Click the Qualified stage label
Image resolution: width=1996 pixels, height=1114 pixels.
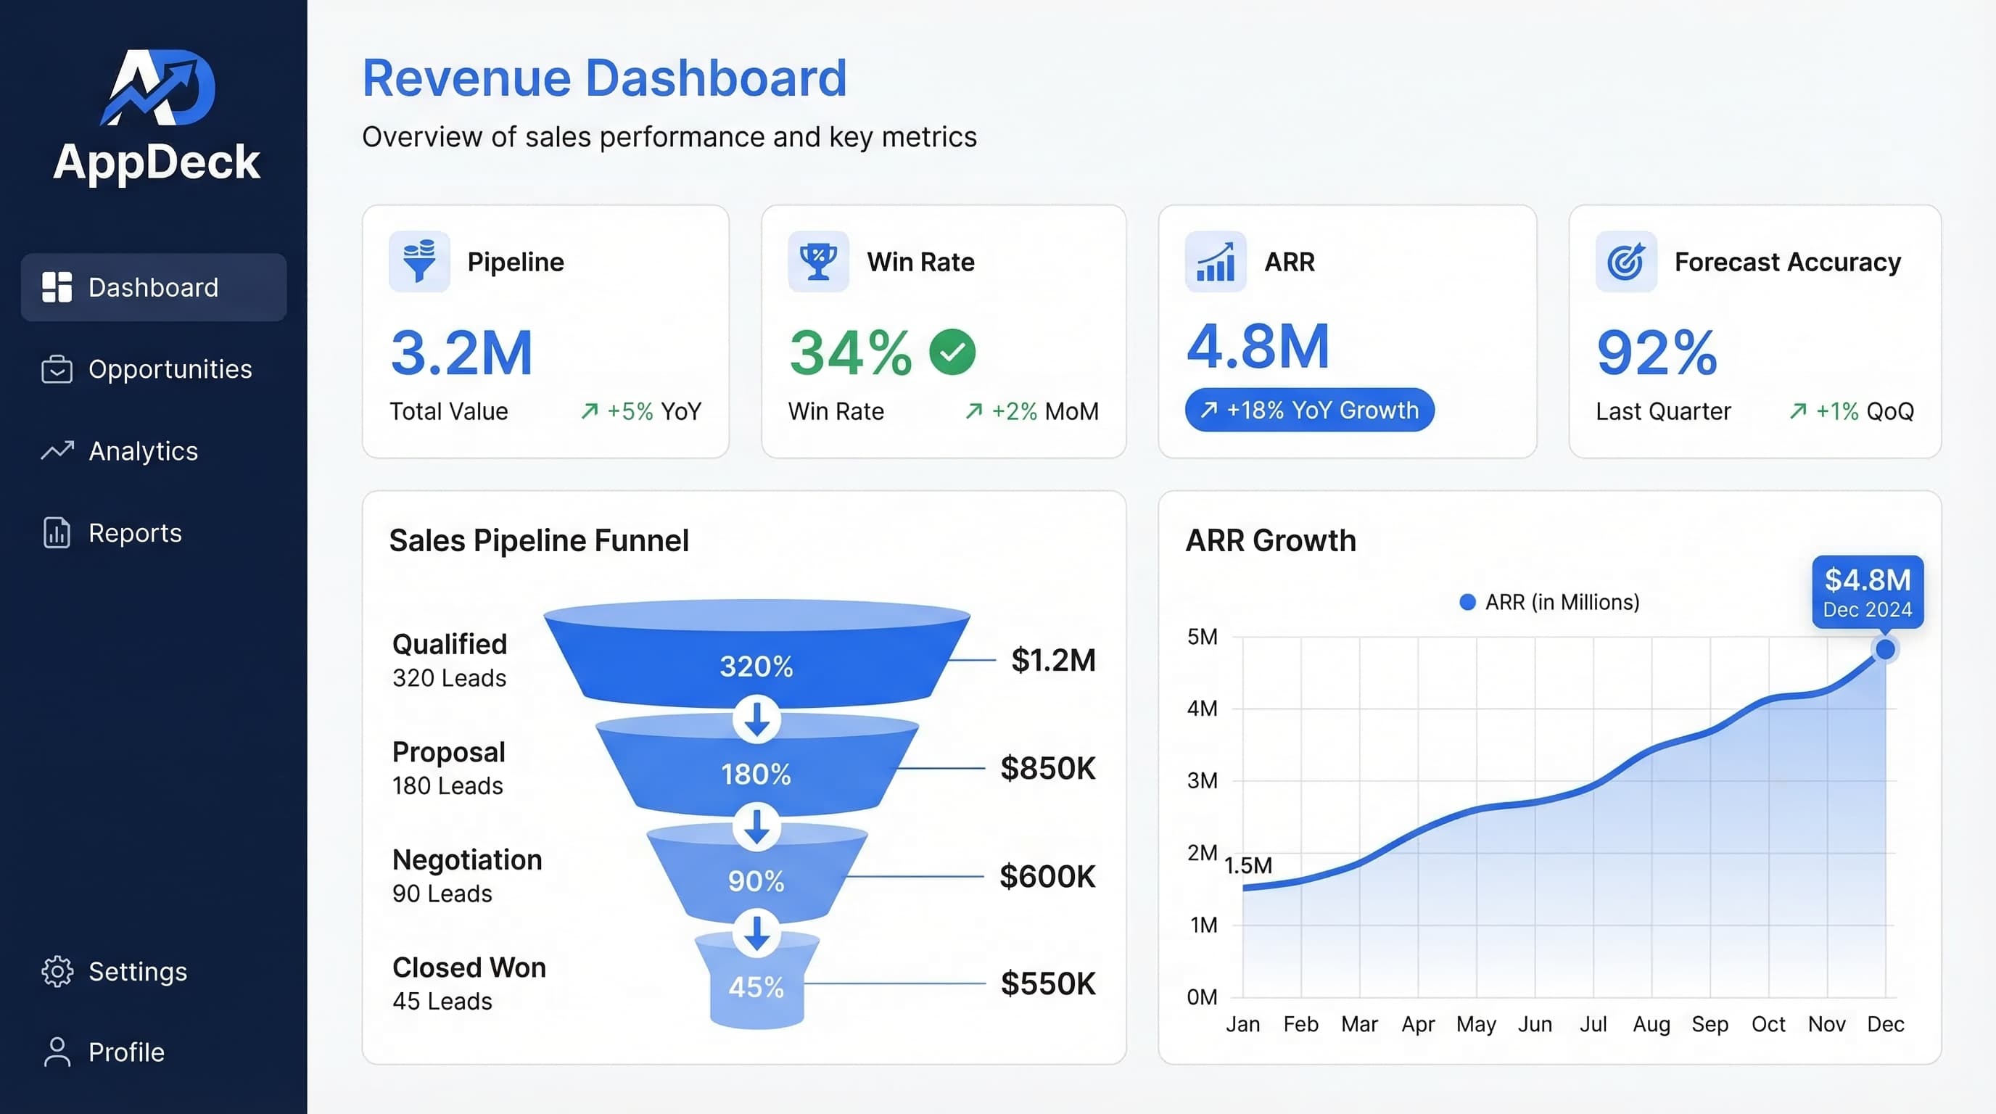pos(450,645)
